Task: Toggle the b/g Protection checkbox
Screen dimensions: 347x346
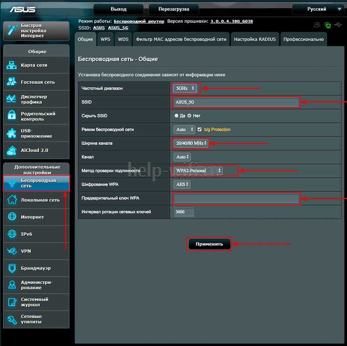Action: pos(200,129)
